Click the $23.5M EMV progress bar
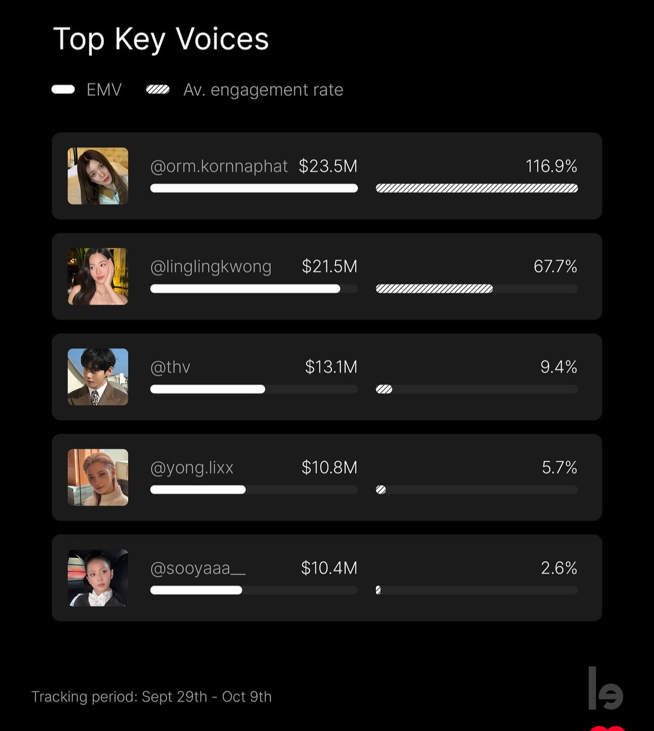Viewport: 654px width, 731px height. [x=254, y=188]
